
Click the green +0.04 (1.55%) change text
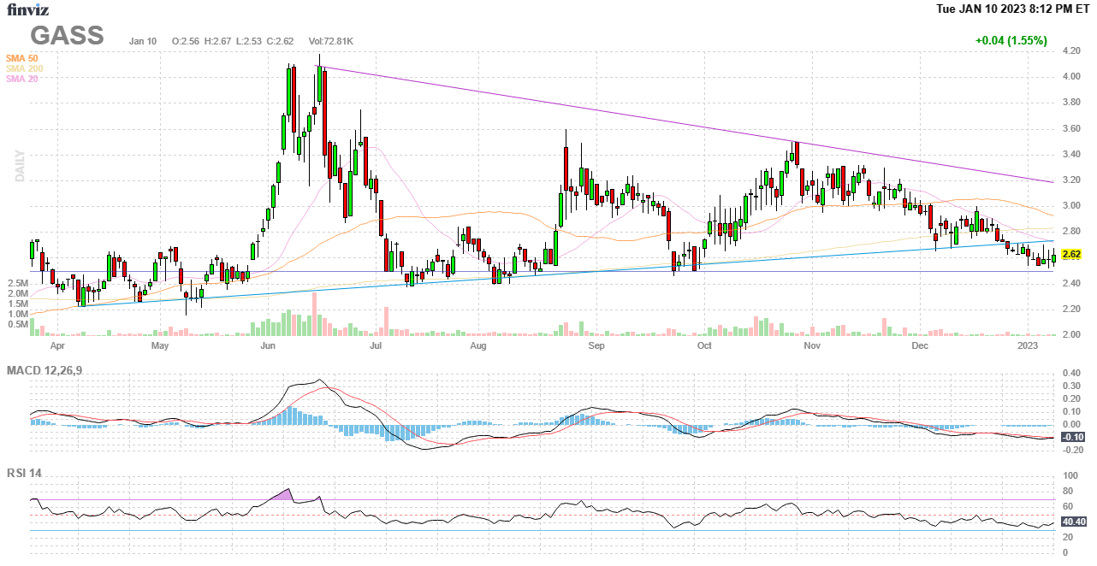pyautogui.click(x=1011, y=40)
